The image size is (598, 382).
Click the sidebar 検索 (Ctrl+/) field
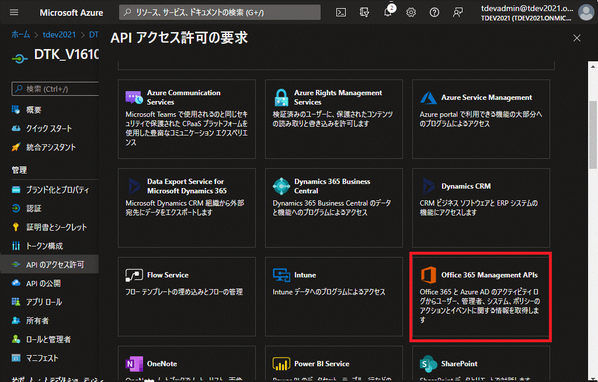[x=55, y=89]
